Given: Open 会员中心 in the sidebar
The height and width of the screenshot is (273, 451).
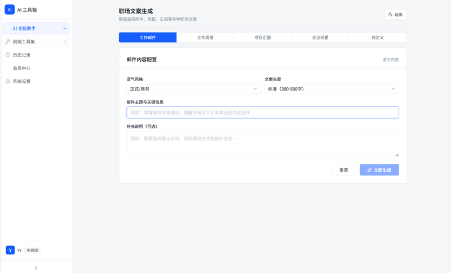Looking at the screenshot, I should pos(36,68).
